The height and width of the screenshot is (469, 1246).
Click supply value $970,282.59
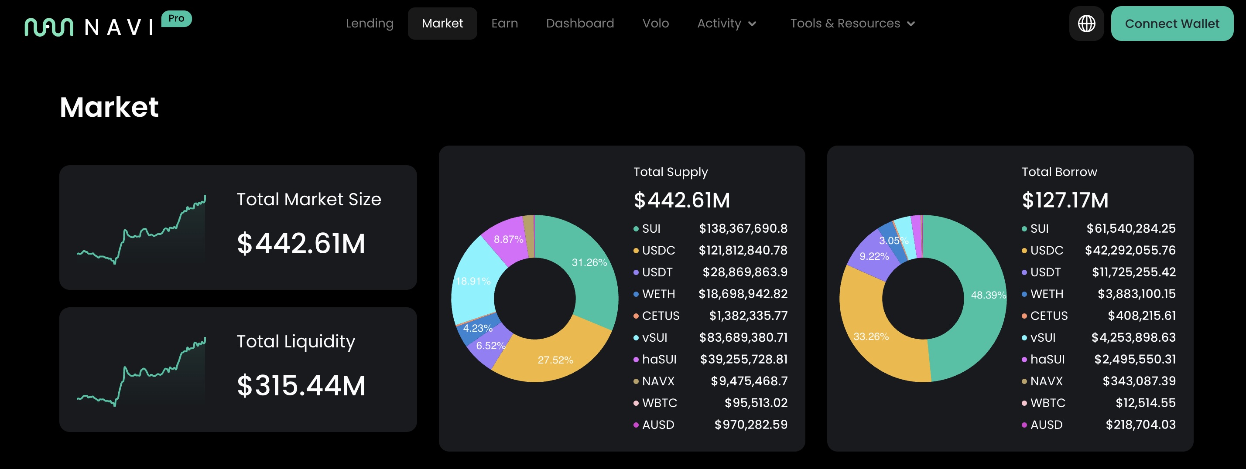click(x=751, y=425)
